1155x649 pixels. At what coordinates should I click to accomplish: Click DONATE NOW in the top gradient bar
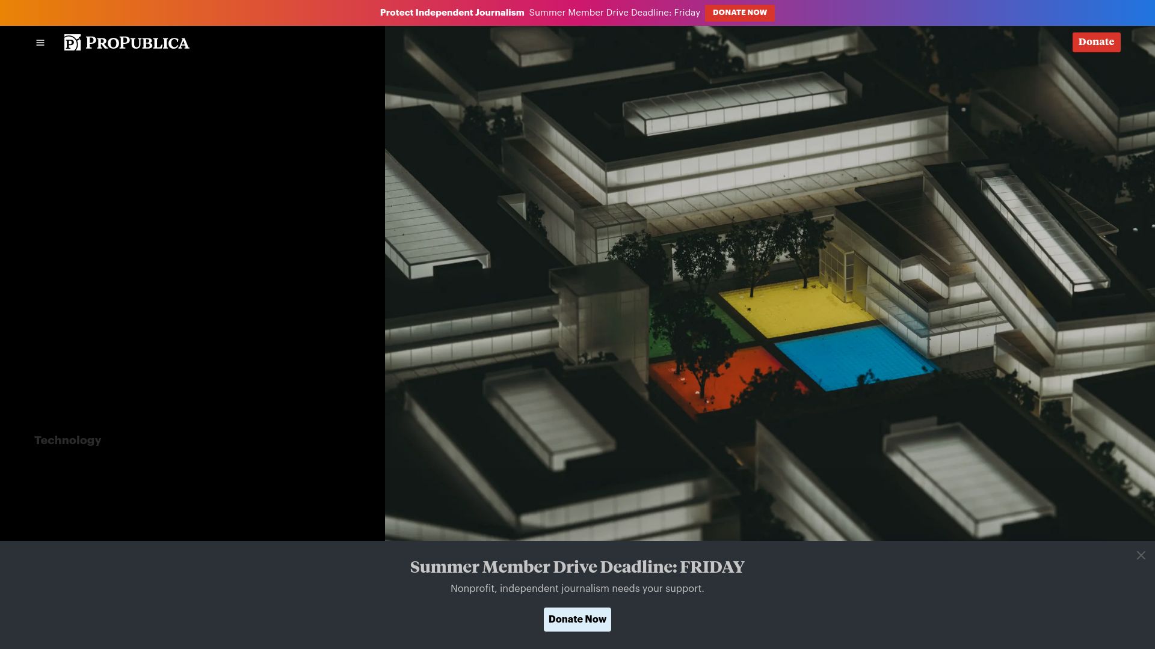pos(739,13)
